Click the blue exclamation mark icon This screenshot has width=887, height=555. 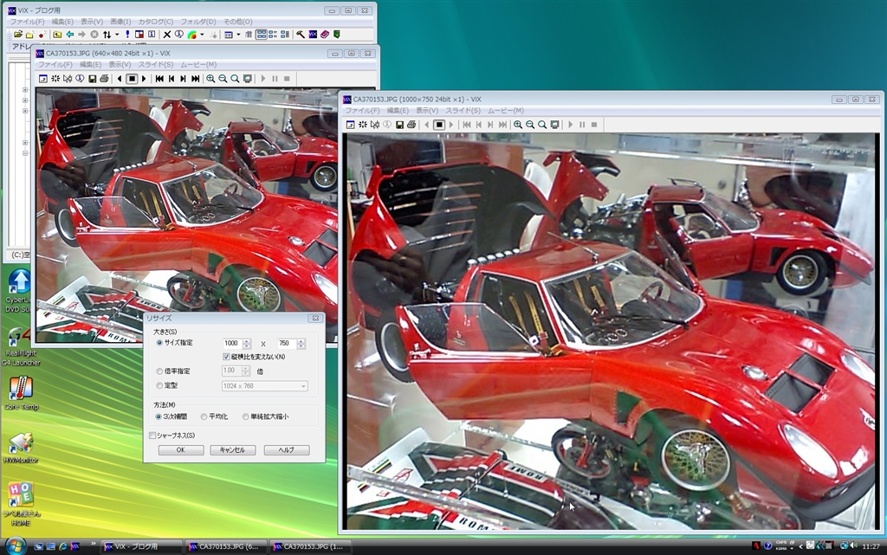click(127, 35)
